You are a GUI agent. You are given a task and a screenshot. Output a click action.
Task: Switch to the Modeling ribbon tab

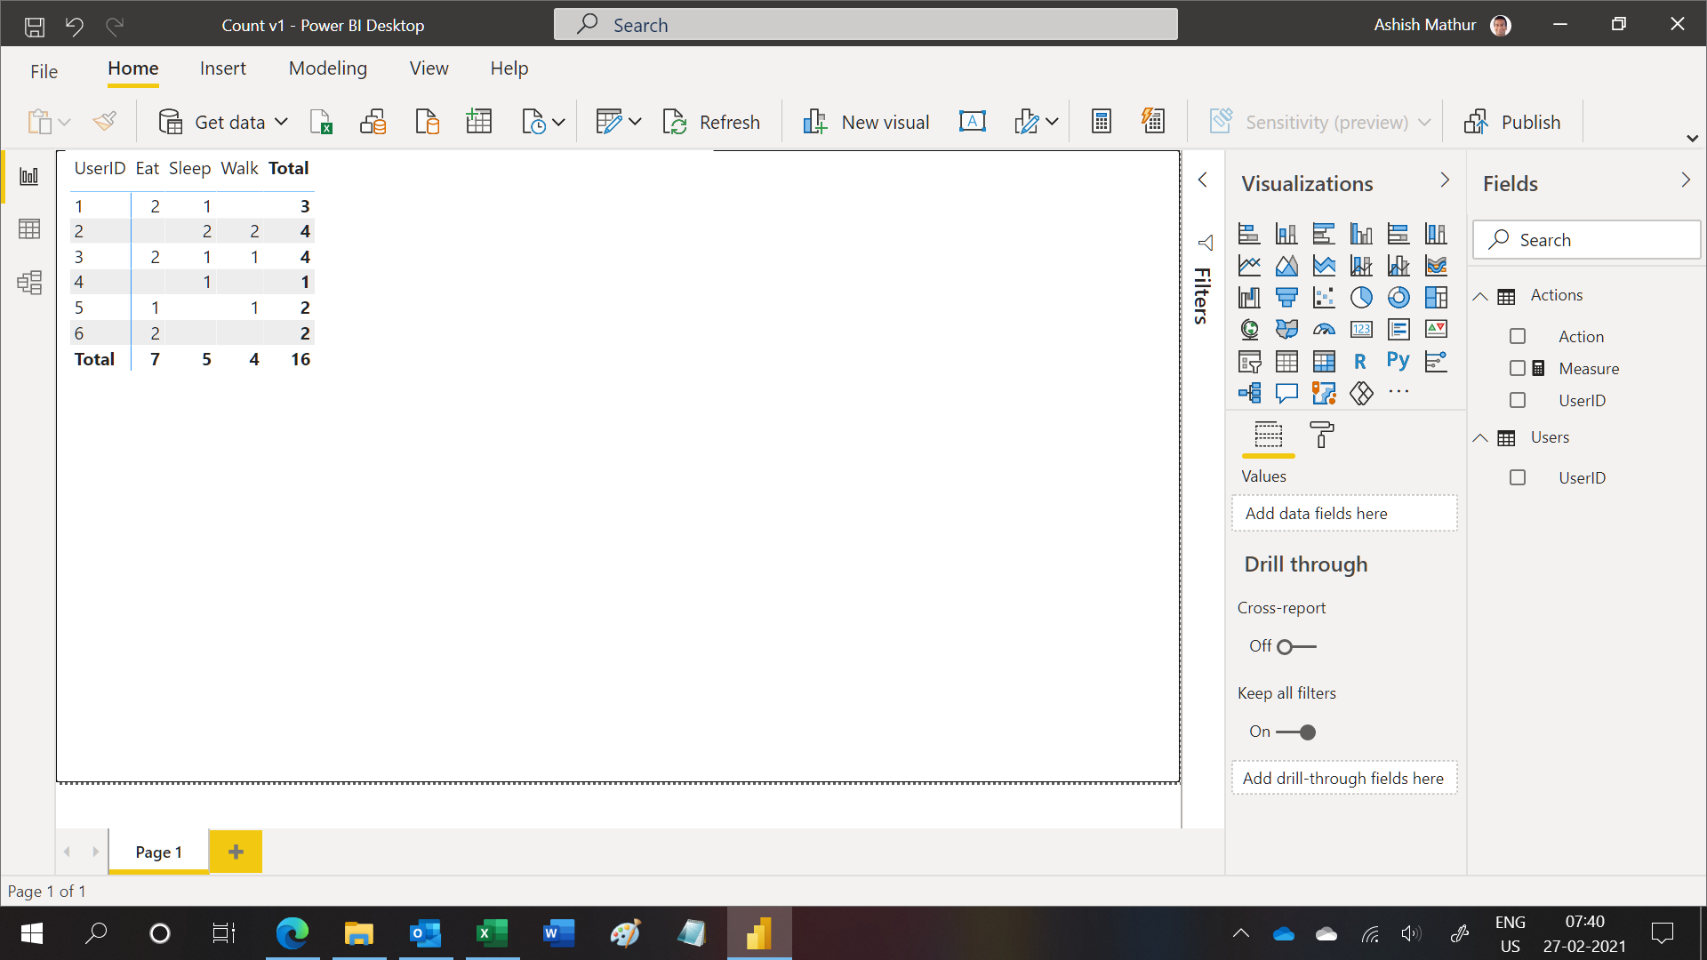pos(327,68)
